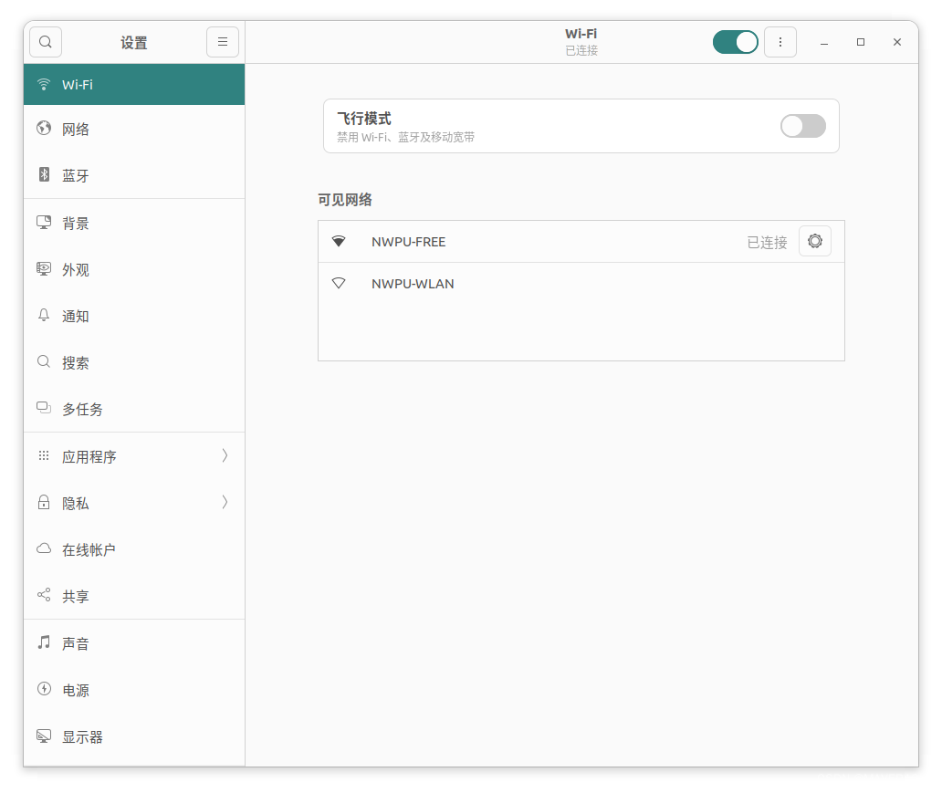Open the 共享 (Sharing) panel
Screen dimensions: 942x793
(x=134, y=596)
